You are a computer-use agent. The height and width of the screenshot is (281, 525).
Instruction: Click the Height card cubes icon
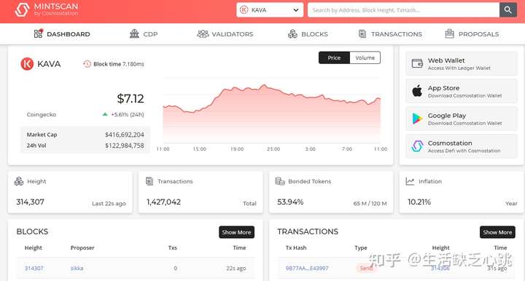(x=19, y=181)
